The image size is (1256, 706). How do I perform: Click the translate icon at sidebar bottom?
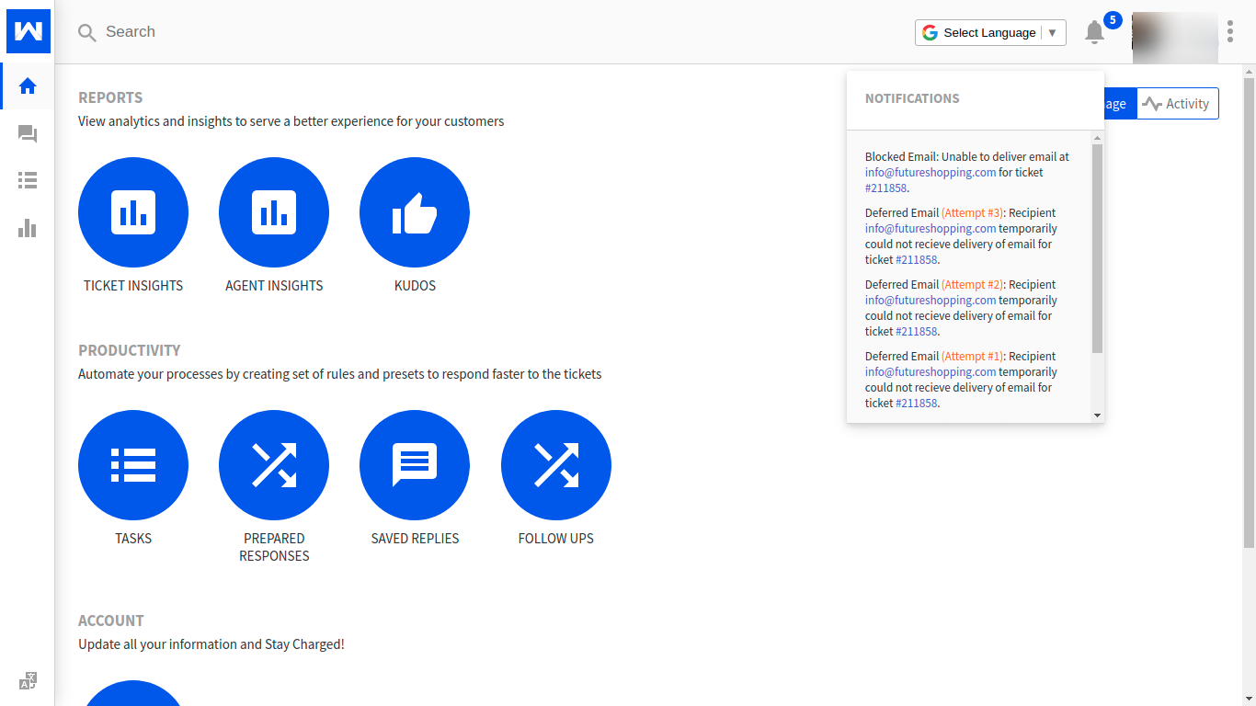pos(28,681)
